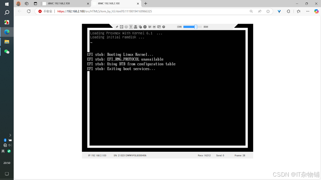Open the red-green app in taskbar
This screenshot has height=180, width=321.
pyautogui.click(x=7, y=22)
